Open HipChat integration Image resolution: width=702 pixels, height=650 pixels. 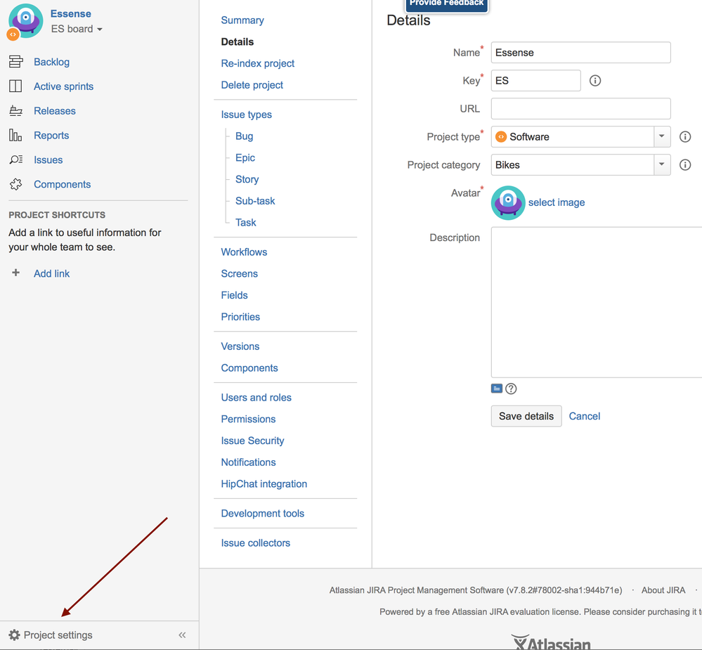click(264, 484)
